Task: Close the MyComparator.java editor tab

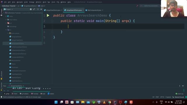Action: tap(103, 10)
